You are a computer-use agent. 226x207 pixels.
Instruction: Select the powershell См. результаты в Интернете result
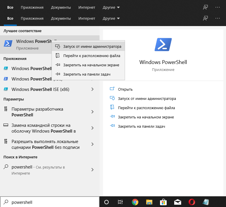tap(50, 170)
